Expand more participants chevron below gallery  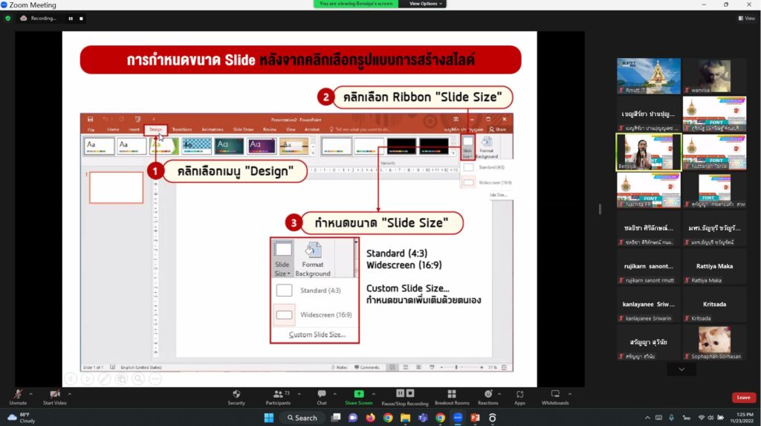tap(681, 369)
